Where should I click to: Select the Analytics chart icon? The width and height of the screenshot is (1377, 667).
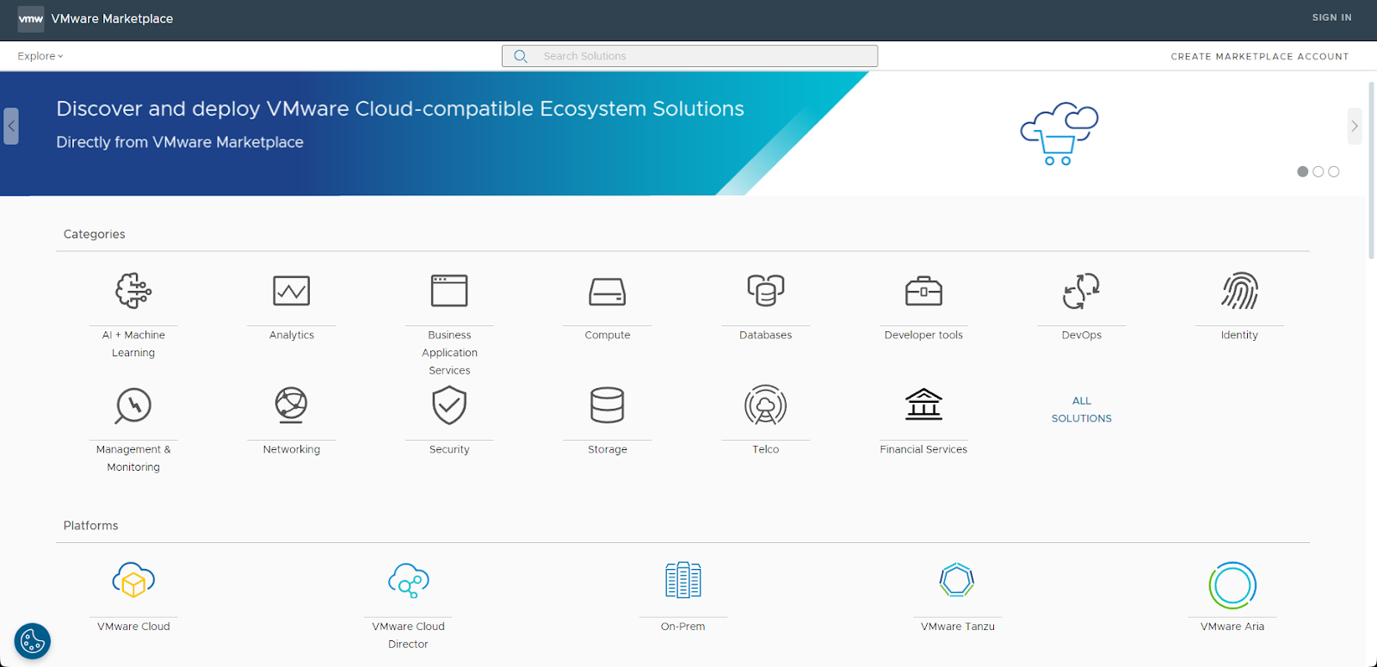pos(292,291)
